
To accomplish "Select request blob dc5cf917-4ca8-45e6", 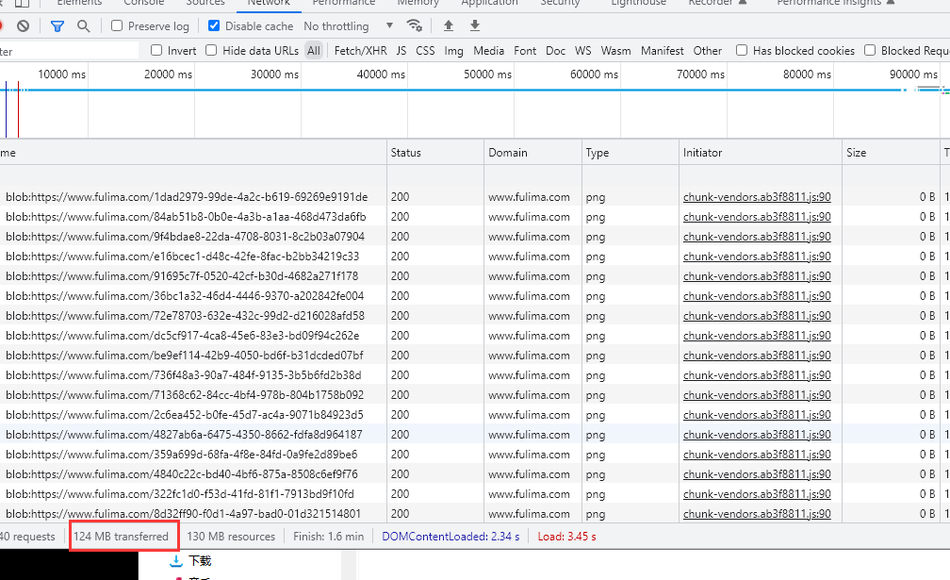I will 183,336.
